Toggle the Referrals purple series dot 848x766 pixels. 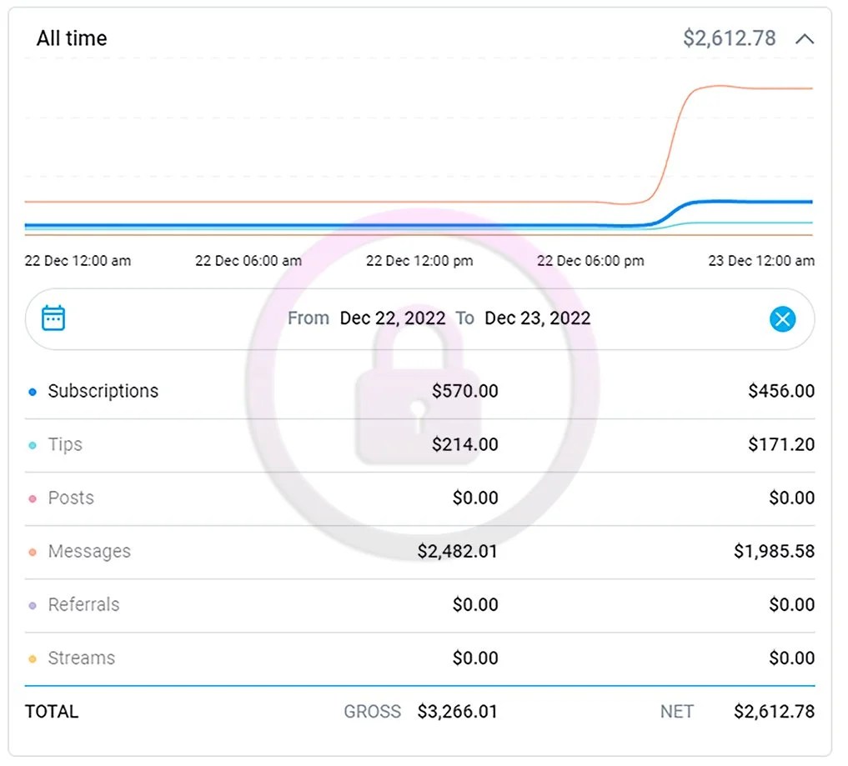(33, 605)
